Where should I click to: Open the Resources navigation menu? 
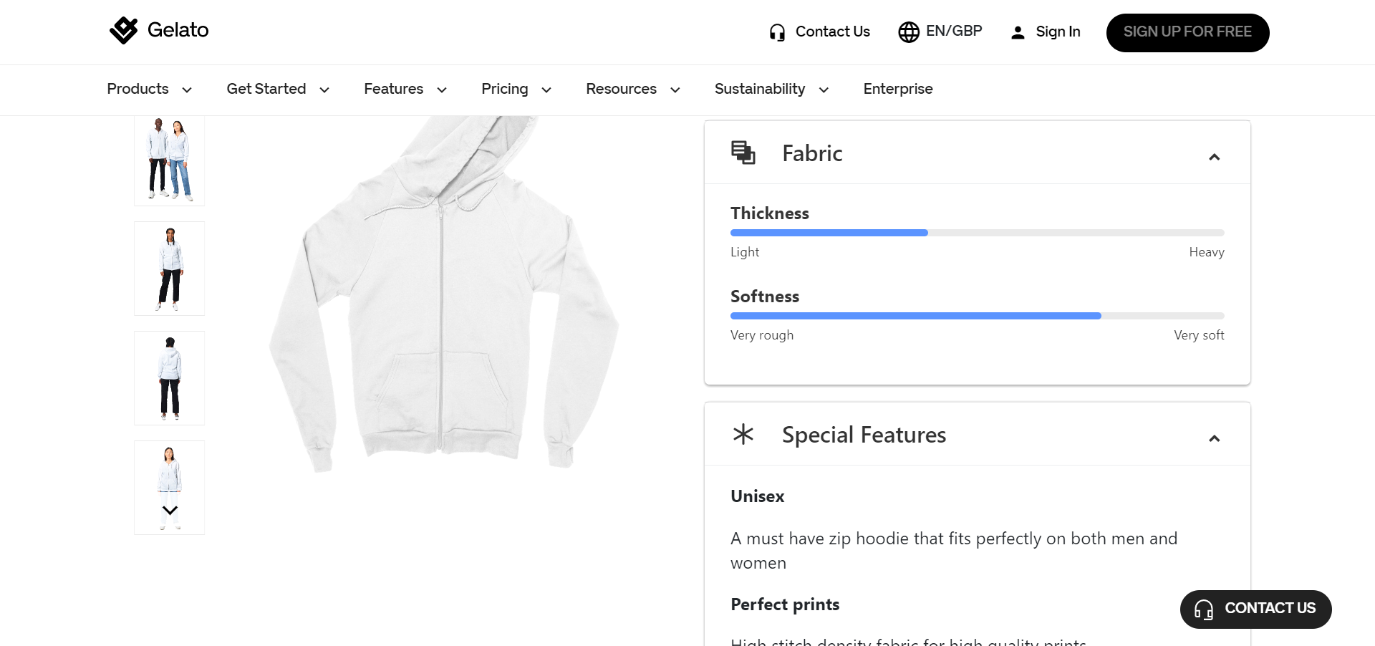point(632,89)
